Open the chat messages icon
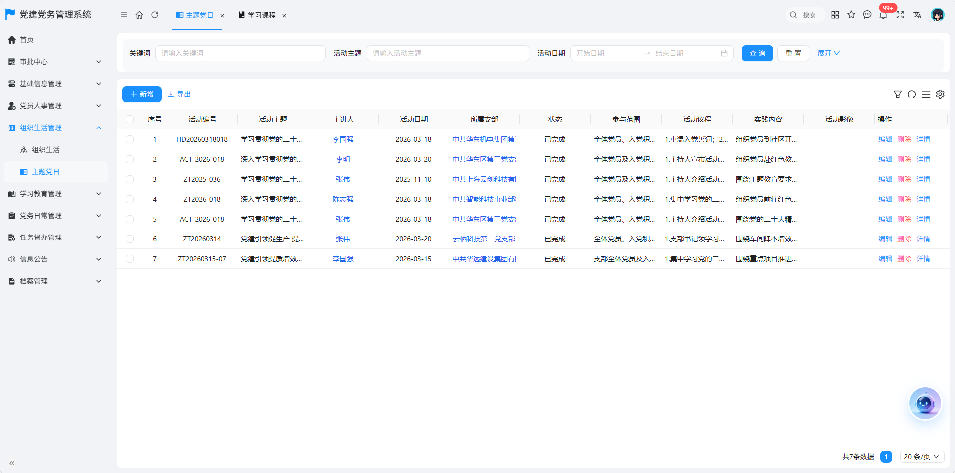This screenshot has height=473, width=955. click(x=867, y=15)
